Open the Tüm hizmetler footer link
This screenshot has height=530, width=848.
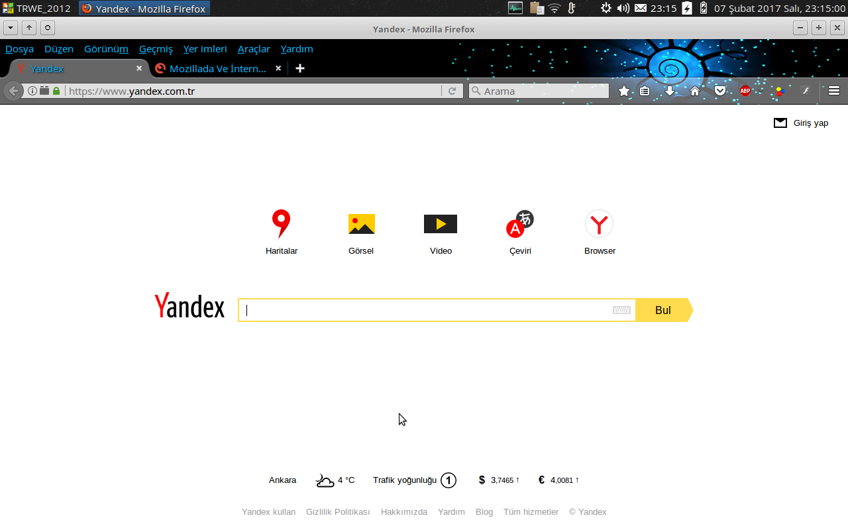tap(531, 512)
